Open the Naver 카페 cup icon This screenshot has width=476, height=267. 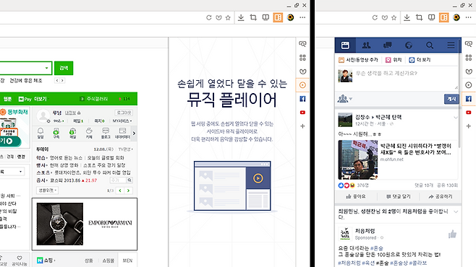coord(89,133)
